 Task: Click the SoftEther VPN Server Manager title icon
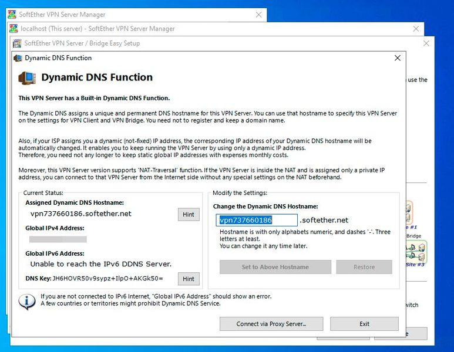(x=12, y=15)
